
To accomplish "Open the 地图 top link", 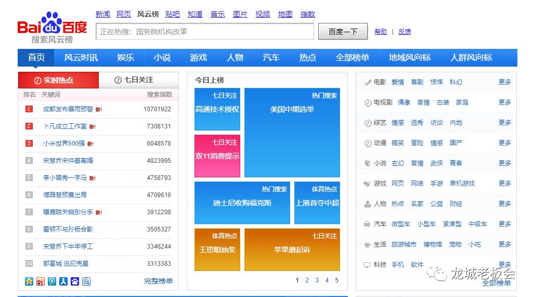I will tap(285, 14).
